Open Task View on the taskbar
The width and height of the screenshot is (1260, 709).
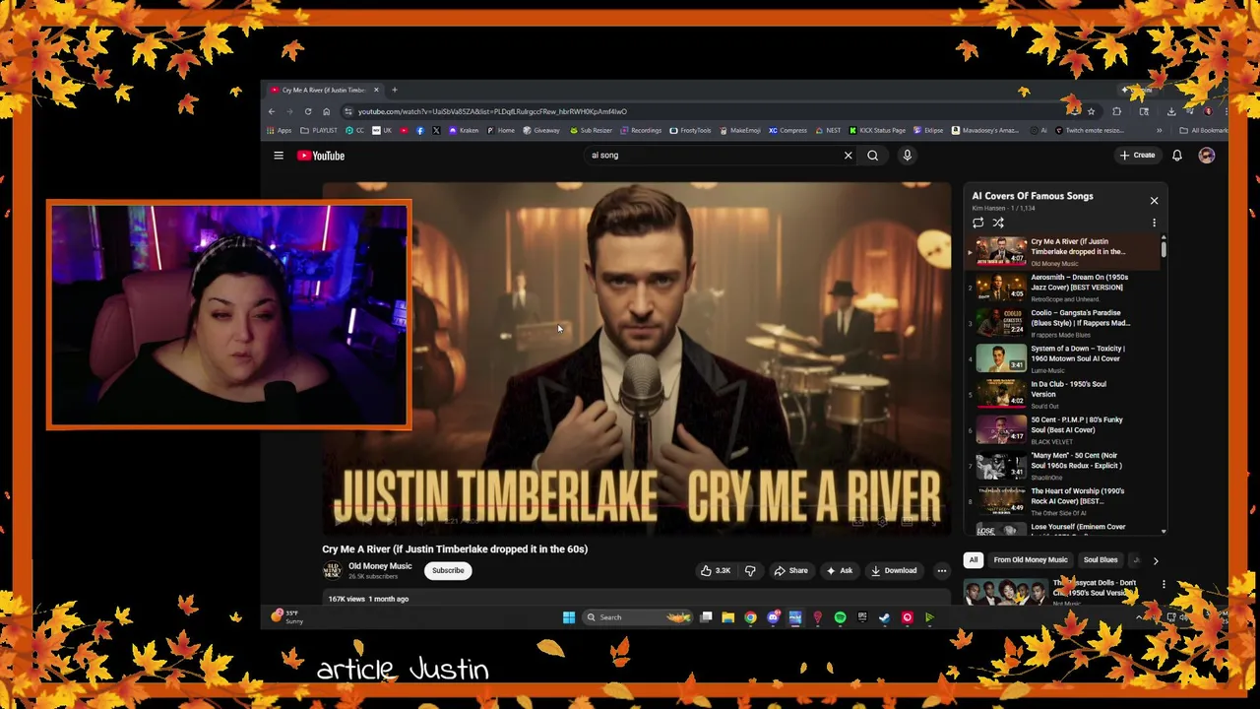[x=706, y=617]
